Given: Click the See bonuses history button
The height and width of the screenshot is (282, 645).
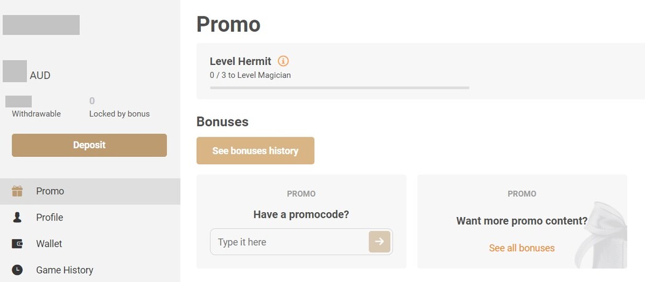Looking at the screenshot, I should (255, 151).
